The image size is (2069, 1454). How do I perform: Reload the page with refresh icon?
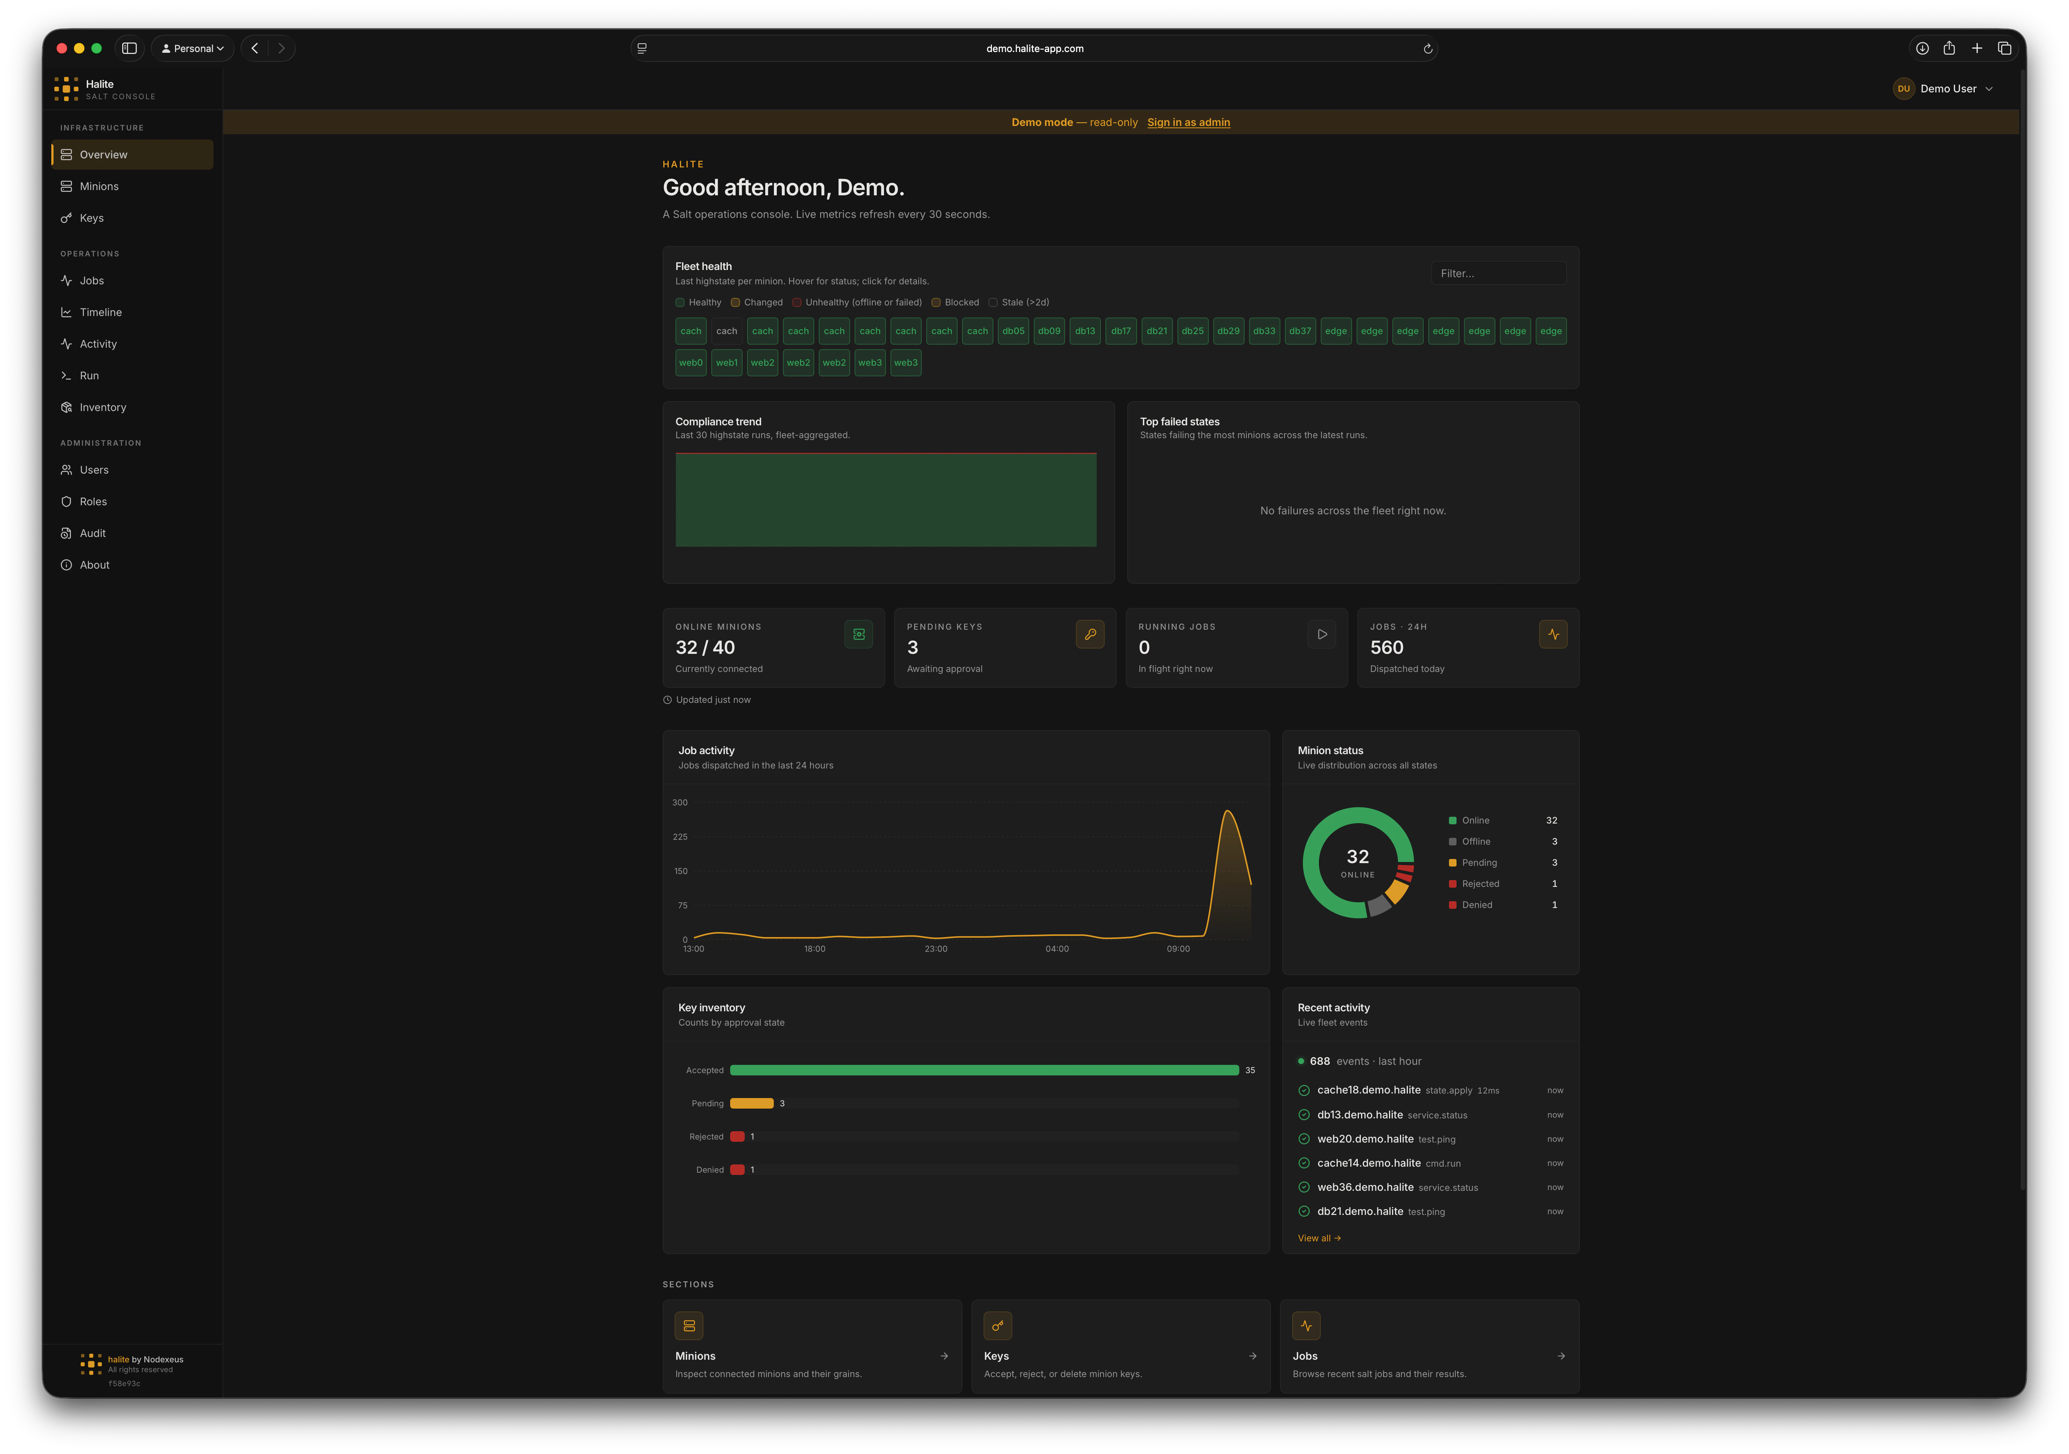pos(1427,49)
